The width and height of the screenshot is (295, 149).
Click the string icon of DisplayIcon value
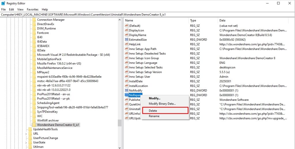click(127, 30)
